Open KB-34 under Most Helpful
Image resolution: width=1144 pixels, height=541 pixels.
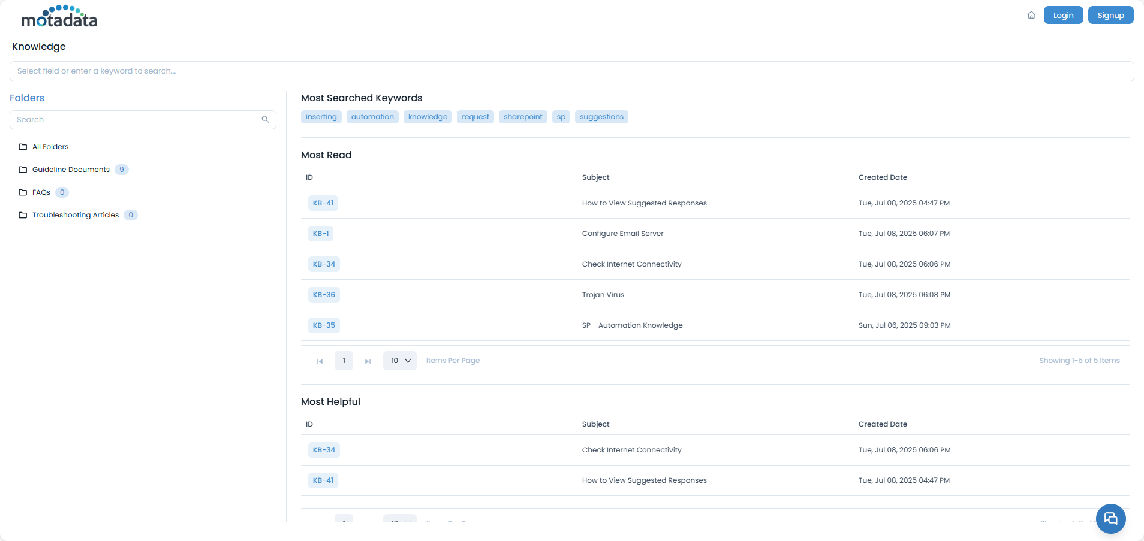tap(324, 450)
